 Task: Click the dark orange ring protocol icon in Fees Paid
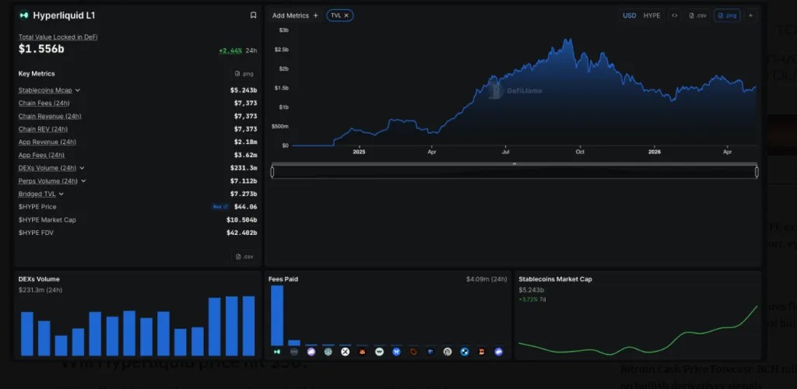tap(413, 352)
